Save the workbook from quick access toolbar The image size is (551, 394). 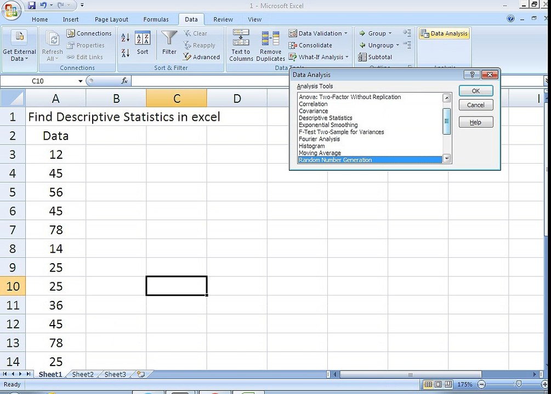click(32, 5)
